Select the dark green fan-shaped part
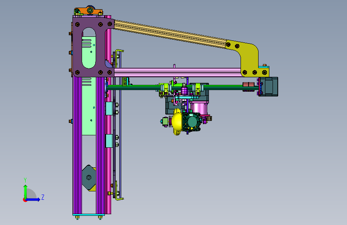 tap(192, 122)
